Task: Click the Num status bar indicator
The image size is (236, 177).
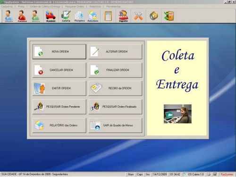Action: [x=131, y=174]
